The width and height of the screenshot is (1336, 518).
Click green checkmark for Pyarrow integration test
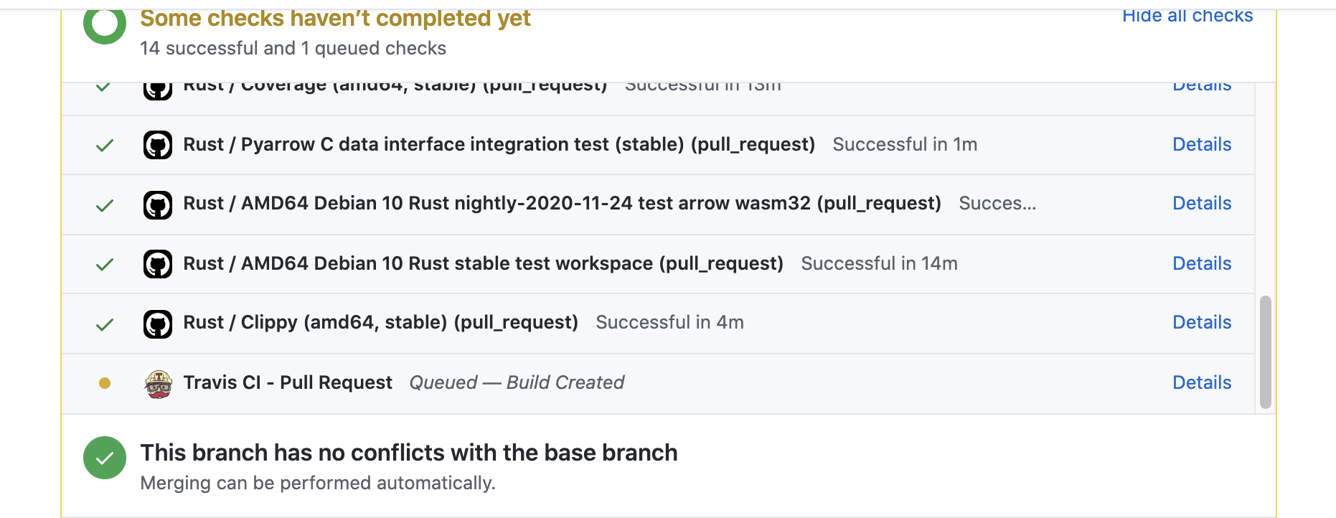point(105,146)
